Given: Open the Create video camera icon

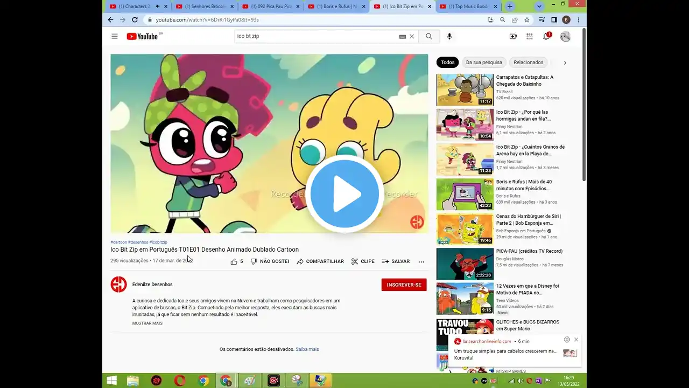Looking at the screenshot, I should (x=513, y=36).
